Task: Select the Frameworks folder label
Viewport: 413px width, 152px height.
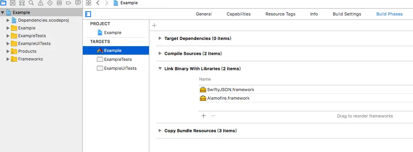Action: (31, 59)
